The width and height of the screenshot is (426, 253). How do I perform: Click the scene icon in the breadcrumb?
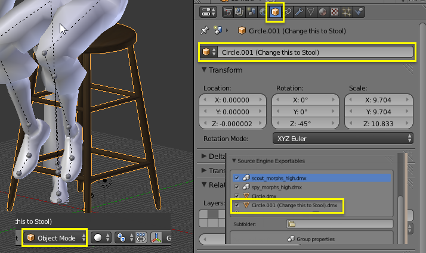(218, 30)
